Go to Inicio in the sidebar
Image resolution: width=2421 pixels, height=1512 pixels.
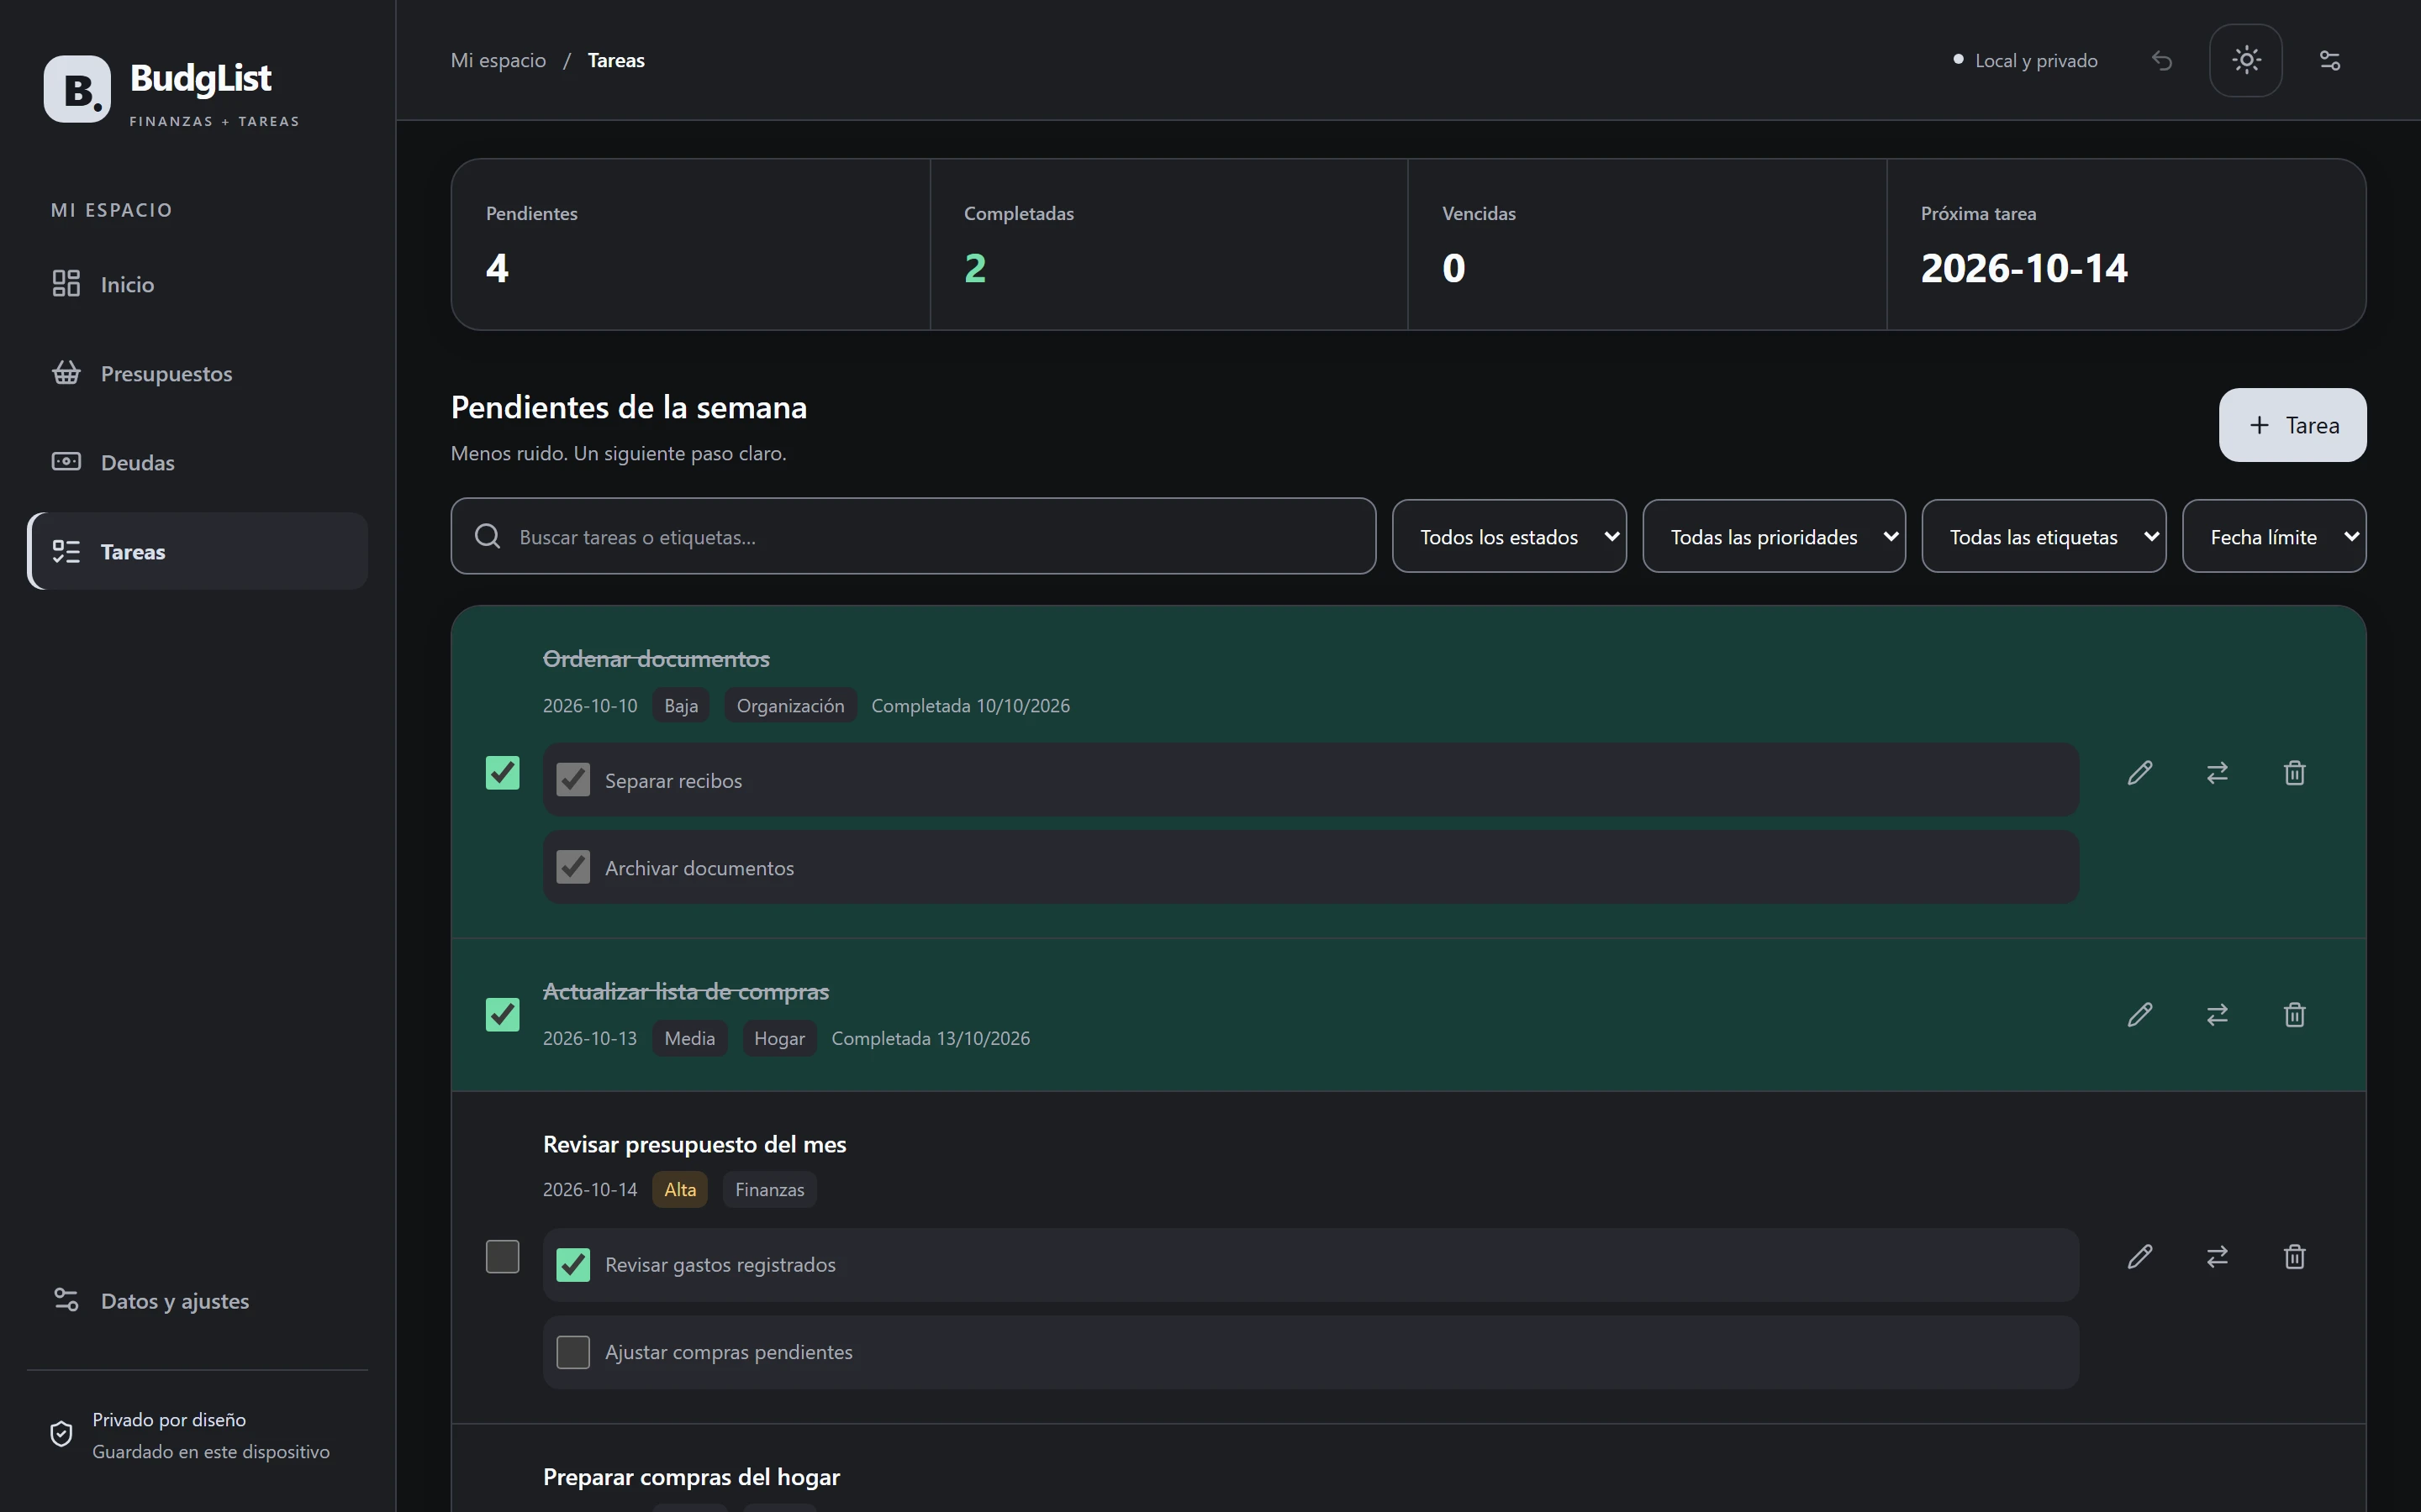click(197, 285)
